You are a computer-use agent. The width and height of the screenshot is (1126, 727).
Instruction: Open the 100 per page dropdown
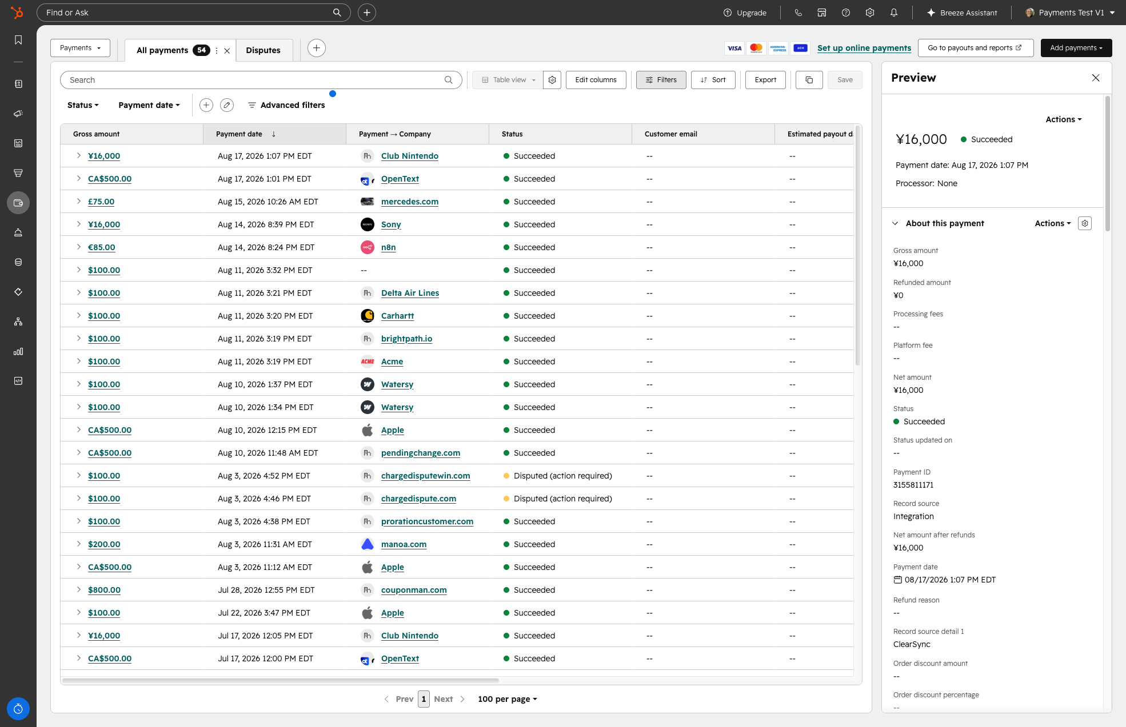(508, 699)
